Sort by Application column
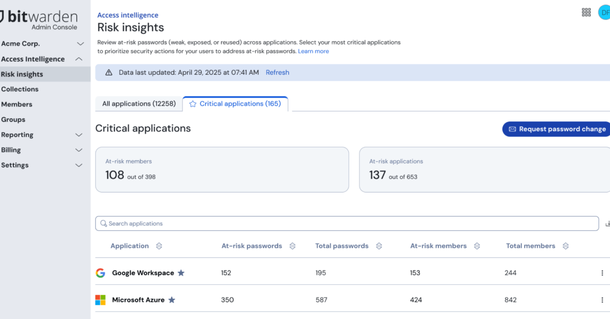 (159, 246)
